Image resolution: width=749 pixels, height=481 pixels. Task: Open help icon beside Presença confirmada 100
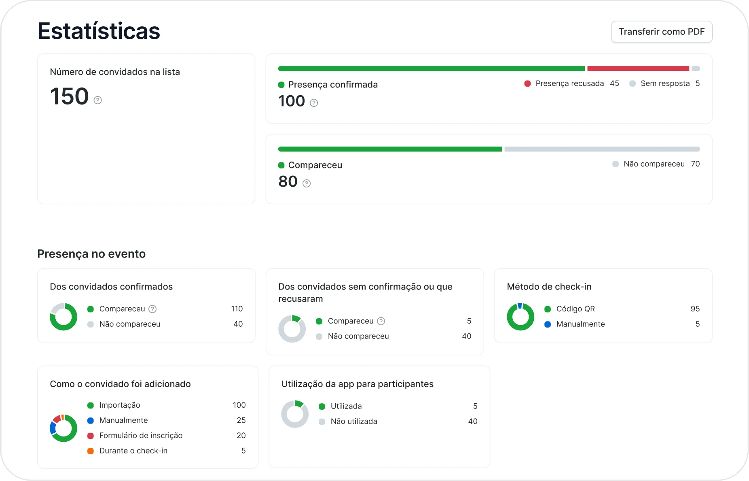click(x=314, y=103)
